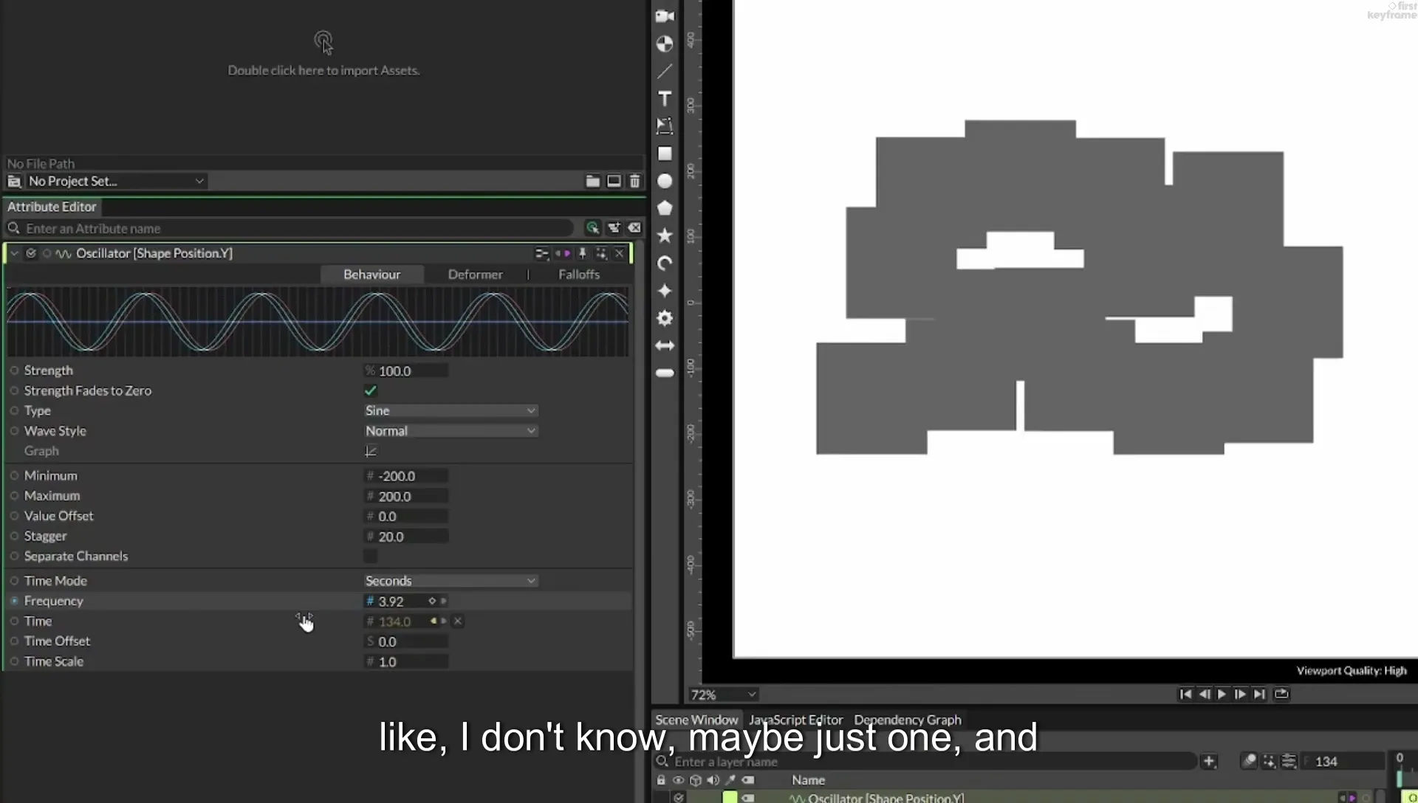Image resolution: width=1418 pixels, height=803 pixels.
Task: Uncheck Strength Fades to Zero
Action: pyautogui.click(x=371, y=390)
